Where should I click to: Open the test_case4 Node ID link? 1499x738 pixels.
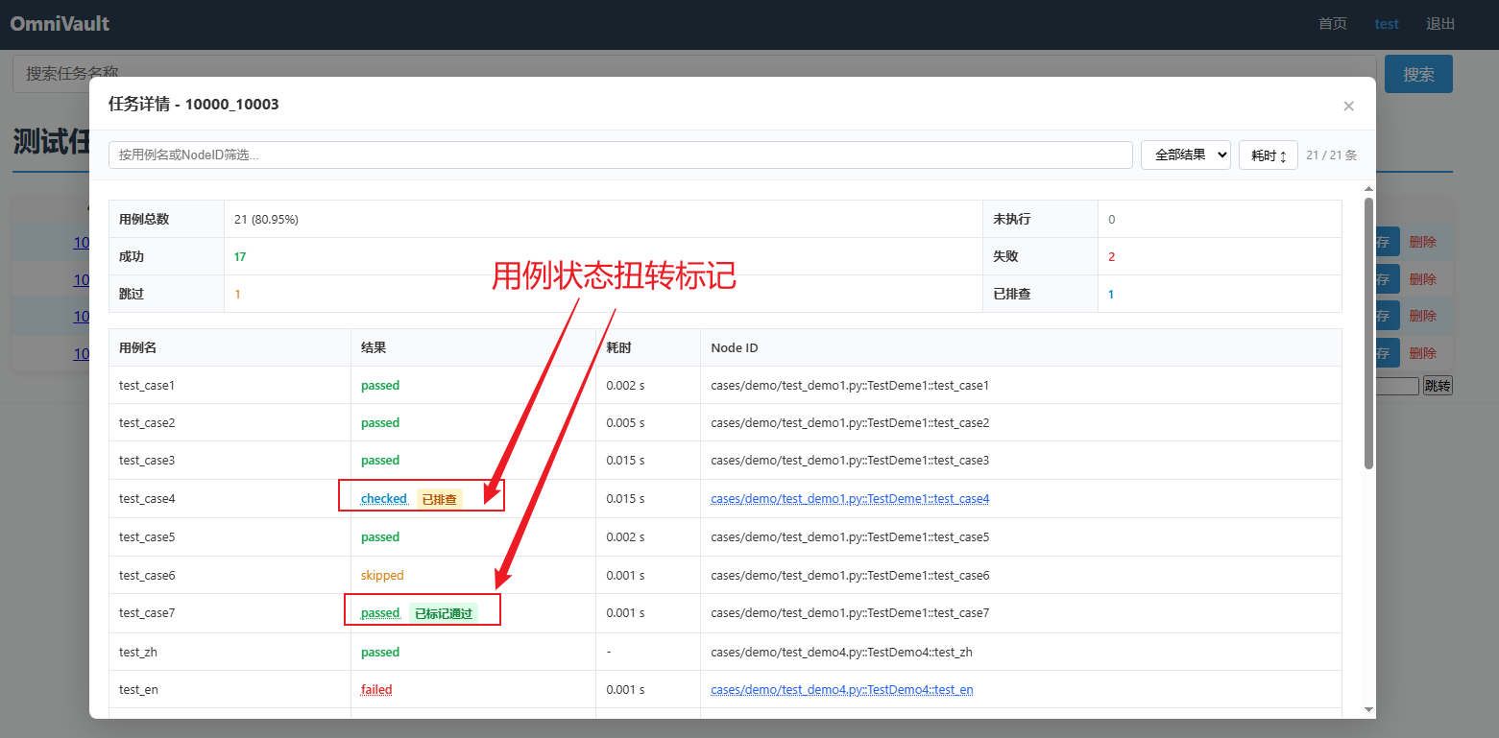850,499
